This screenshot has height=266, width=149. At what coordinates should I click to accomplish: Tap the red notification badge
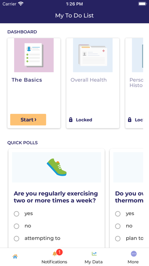tap(59, 252)
